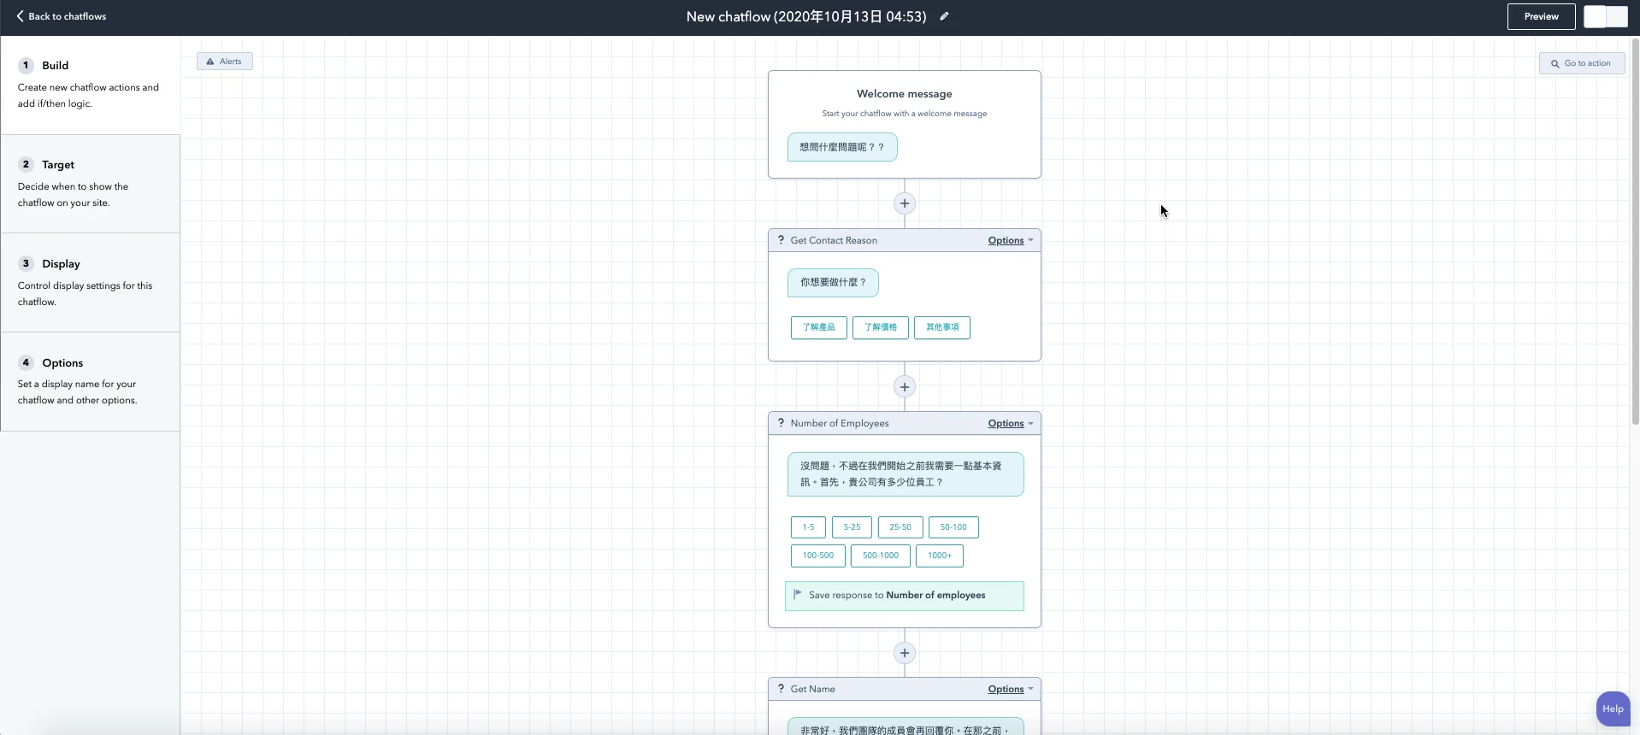Click the Back to chatflows arrow
1640x735 pixels.
pos(20,16)
